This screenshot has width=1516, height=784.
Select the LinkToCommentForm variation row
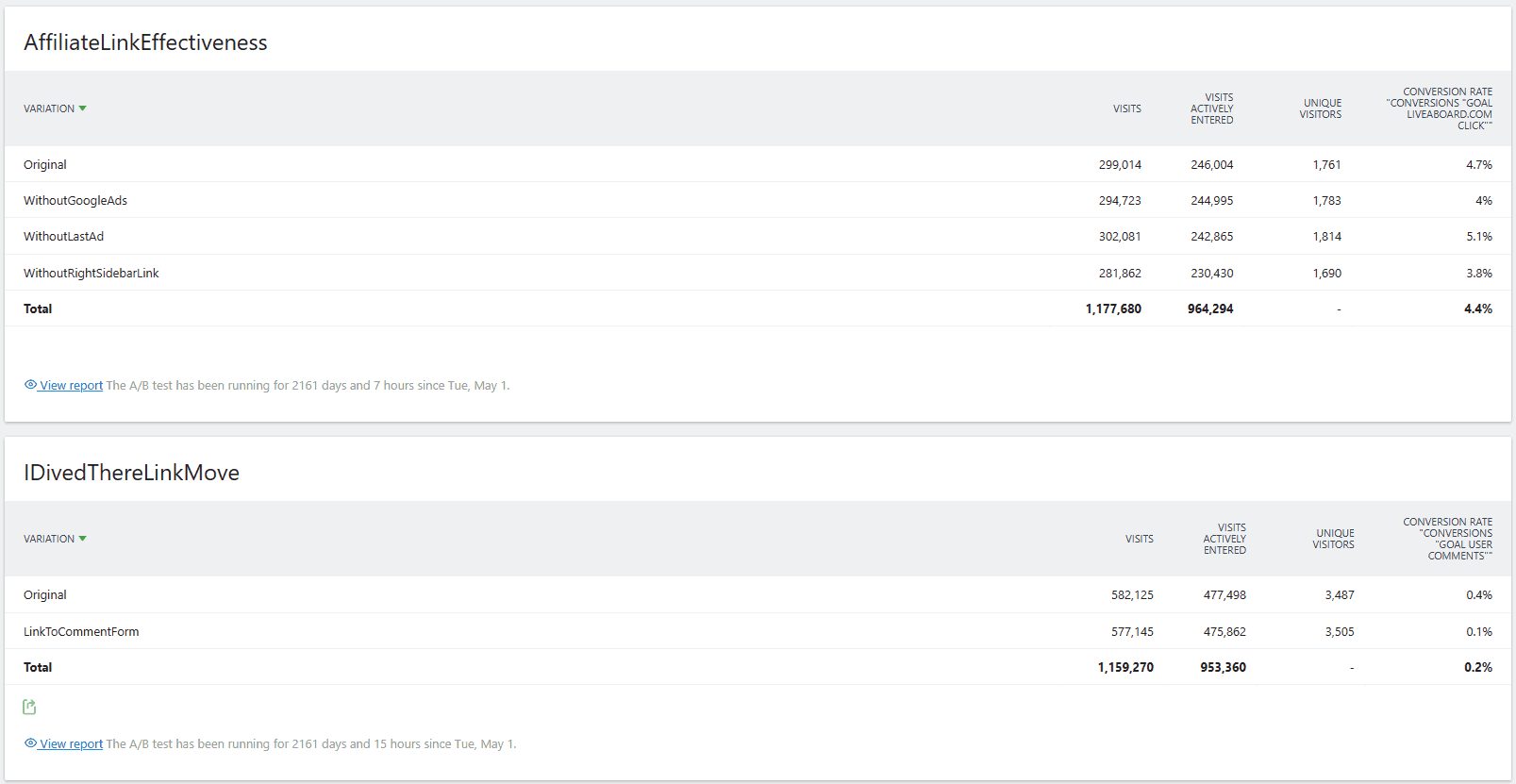coord(81,631)
